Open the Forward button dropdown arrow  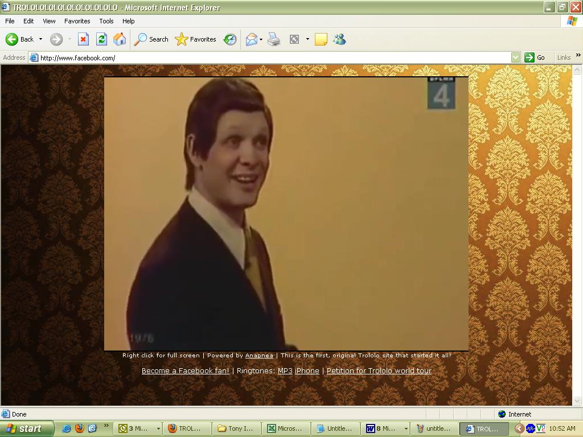point(69,39)
